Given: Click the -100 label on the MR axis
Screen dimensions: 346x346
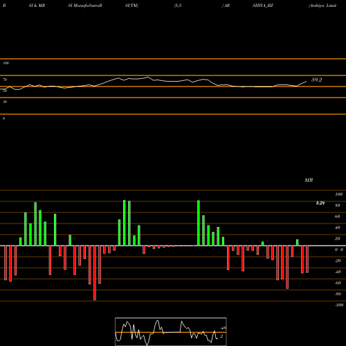Looking at the screenshot, I should coord(339,305).
